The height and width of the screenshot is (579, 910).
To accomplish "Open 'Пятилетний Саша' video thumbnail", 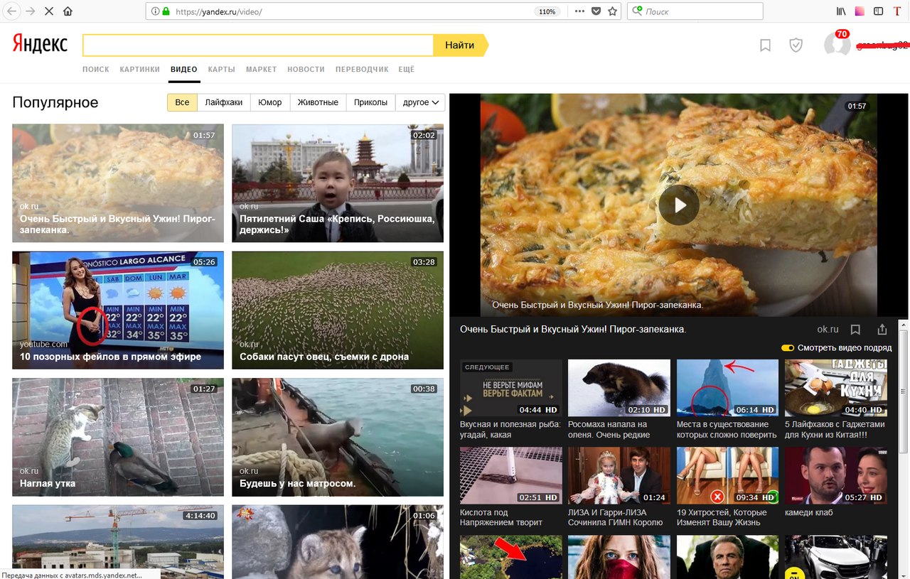I will point(338,183).
